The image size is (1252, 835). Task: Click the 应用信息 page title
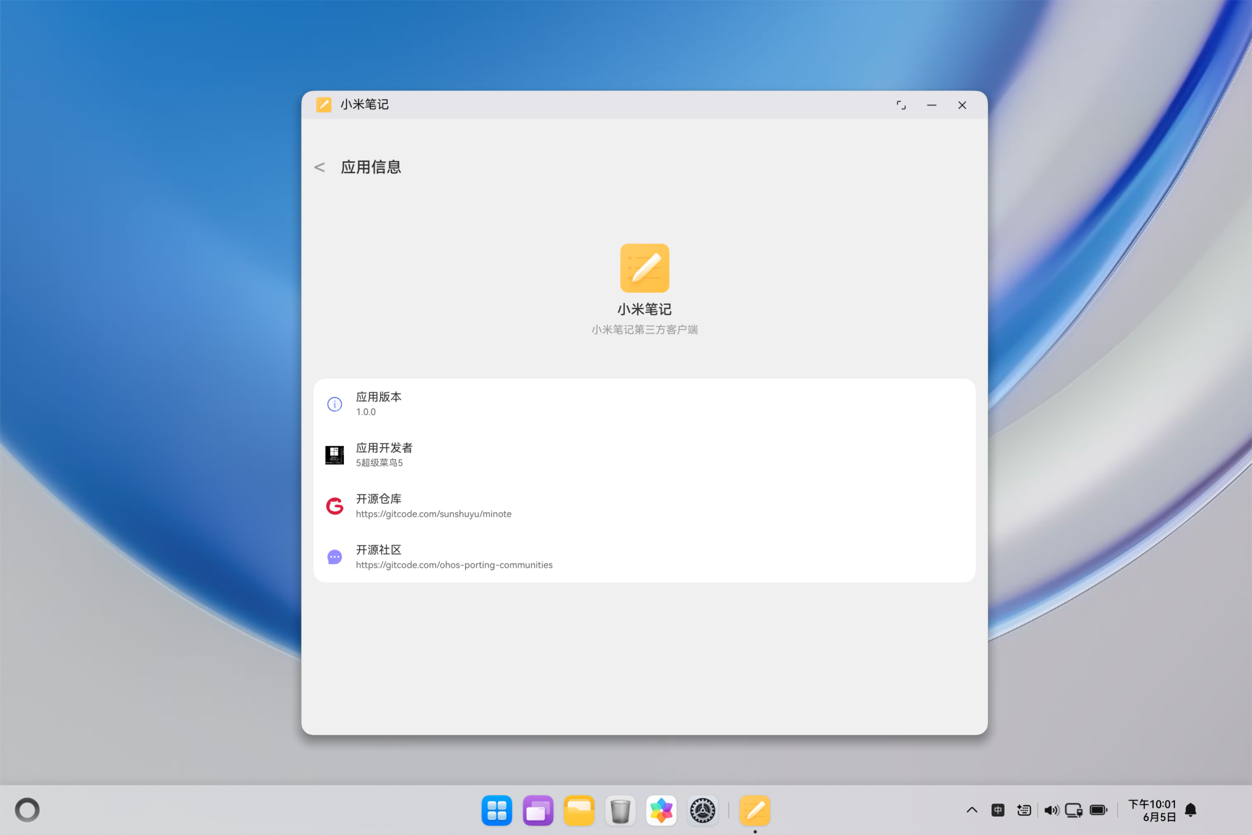(x=371, y=167)
